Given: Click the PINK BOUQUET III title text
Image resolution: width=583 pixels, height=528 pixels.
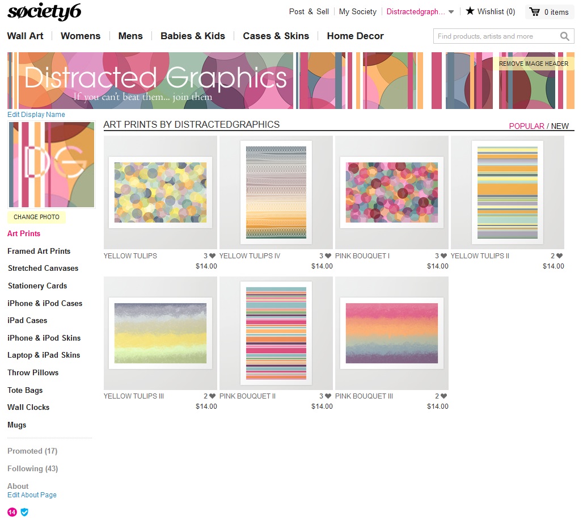Looking at the screenshot, I should click(x=364, y=396).
